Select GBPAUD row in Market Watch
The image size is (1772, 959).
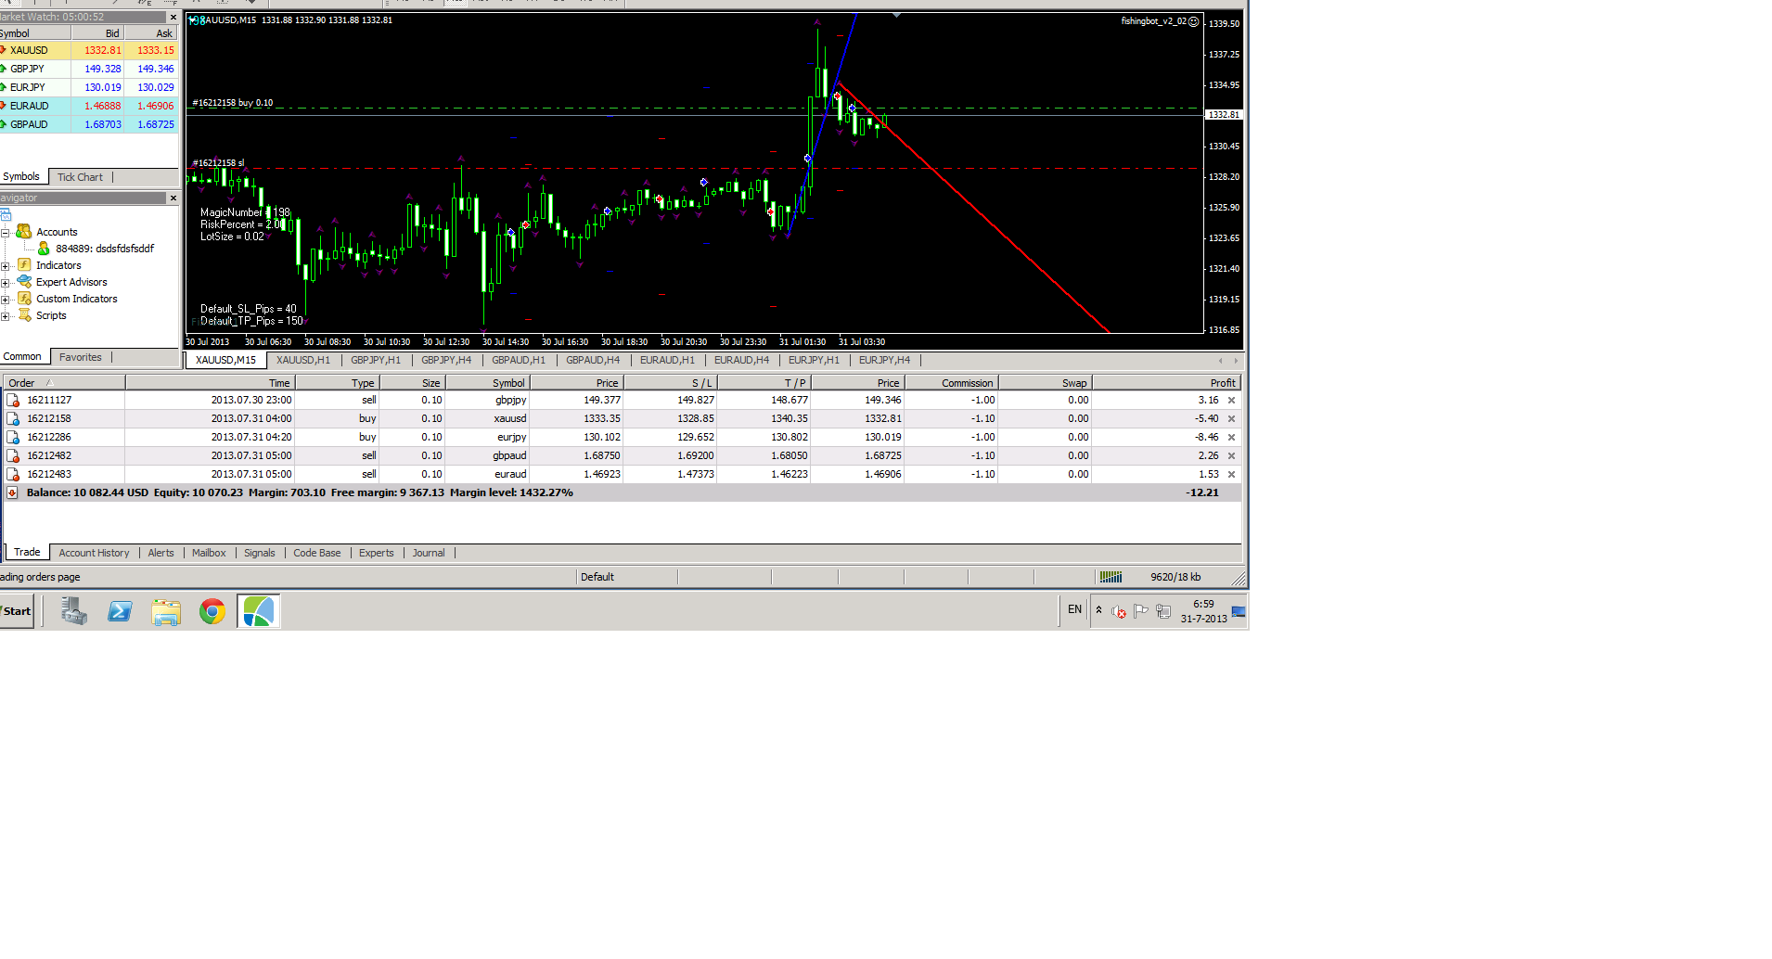(89, 124)
